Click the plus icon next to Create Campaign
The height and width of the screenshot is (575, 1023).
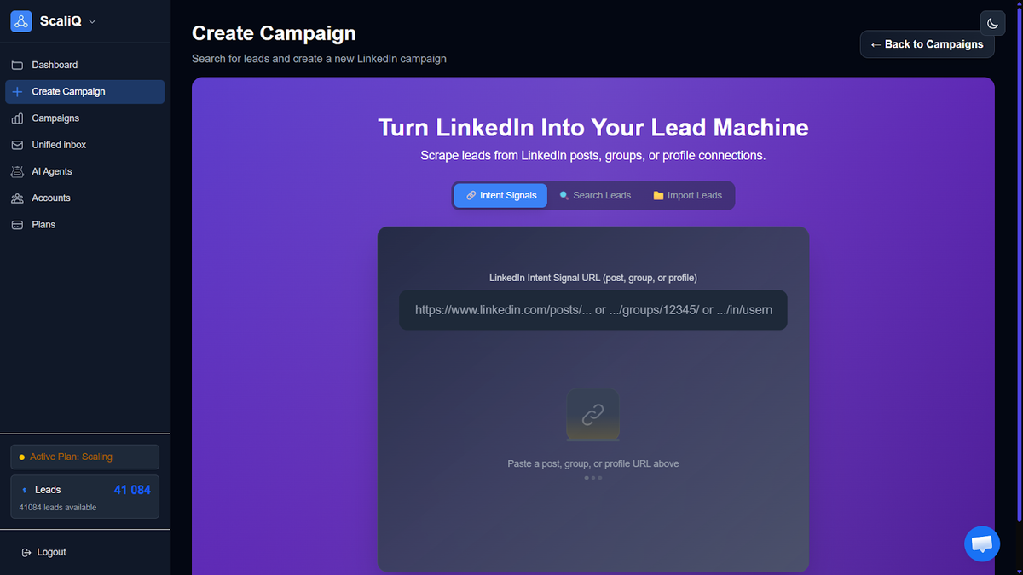(19, 91)
